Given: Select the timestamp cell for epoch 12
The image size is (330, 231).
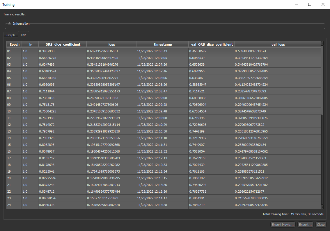Looking at the screenshot, I should tap(163, 125).
